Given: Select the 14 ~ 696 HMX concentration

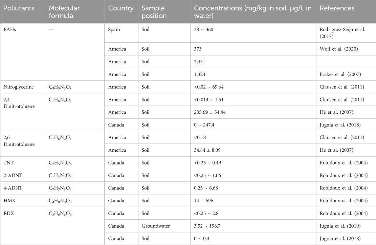Looking at the screenshot, I should [204, 201].
